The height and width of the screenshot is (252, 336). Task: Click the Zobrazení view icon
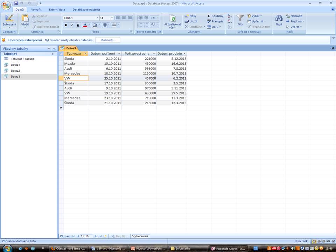(x=9, y=18)
